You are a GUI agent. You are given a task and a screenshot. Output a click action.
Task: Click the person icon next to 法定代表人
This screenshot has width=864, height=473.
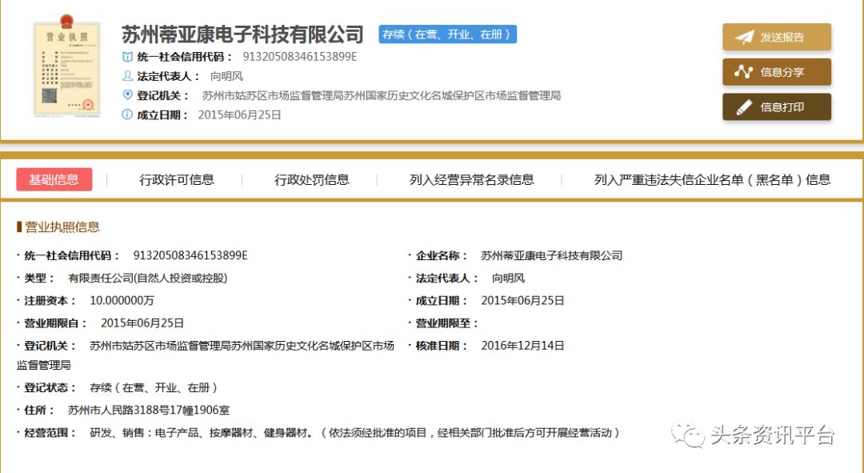[x=127, y=76]
